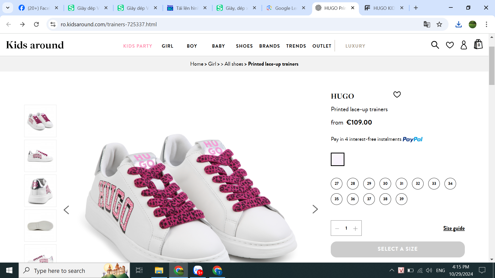Click the Kids around logo
495x278 pixels.
click(35, 45)
